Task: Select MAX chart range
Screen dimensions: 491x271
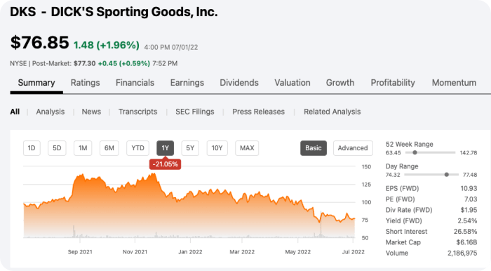Action: click(x=247, y=148)
